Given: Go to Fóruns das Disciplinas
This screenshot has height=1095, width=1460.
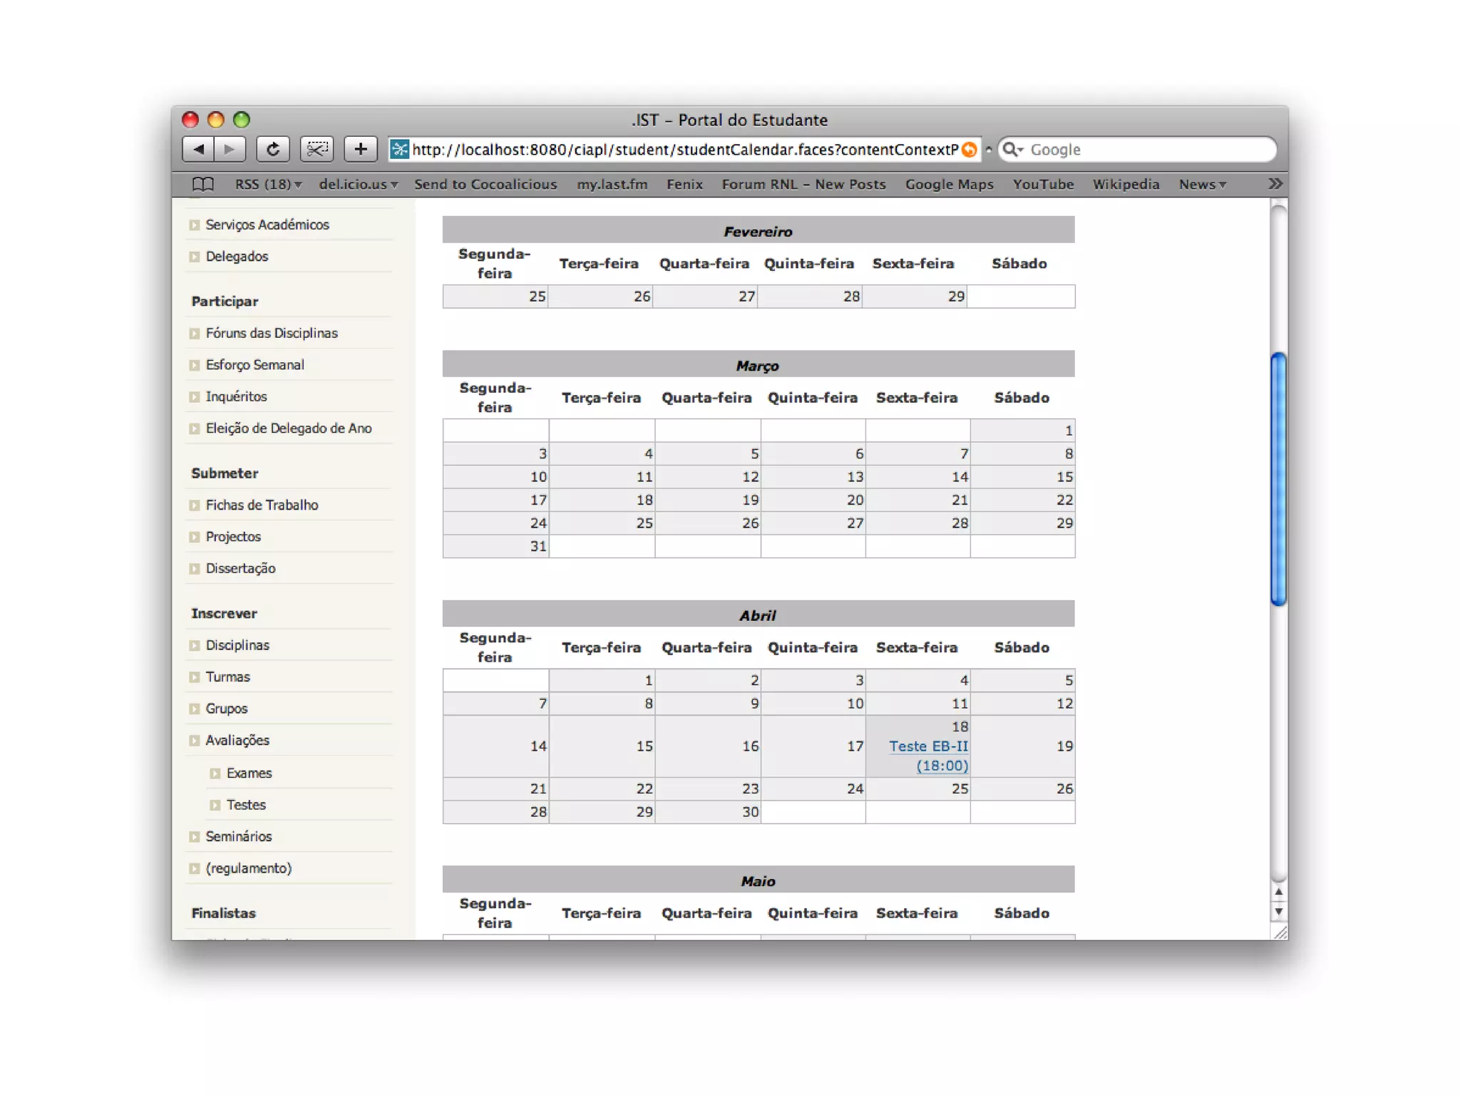Looking at the screenshot, I should click(272, 333).
